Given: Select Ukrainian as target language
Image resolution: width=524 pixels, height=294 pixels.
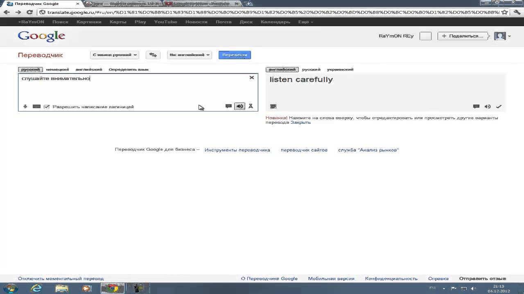Looking at the screenshot, I should [x=340, y=69].
